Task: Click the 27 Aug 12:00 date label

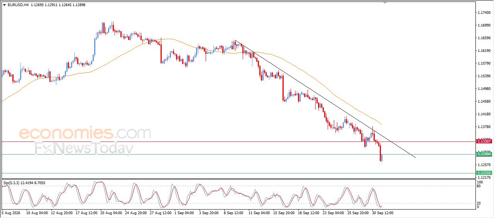Action: click(x=160, y=212)
